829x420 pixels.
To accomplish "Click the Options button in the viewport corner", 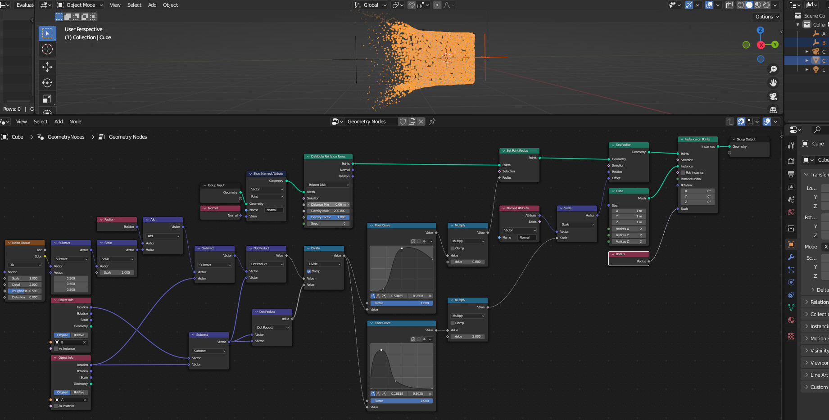I will point(766,16).
